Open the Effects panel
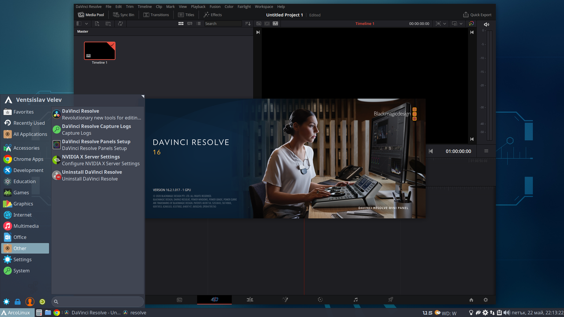The height and width of the screenshot is (317, 564). click(x=212, y=15)
